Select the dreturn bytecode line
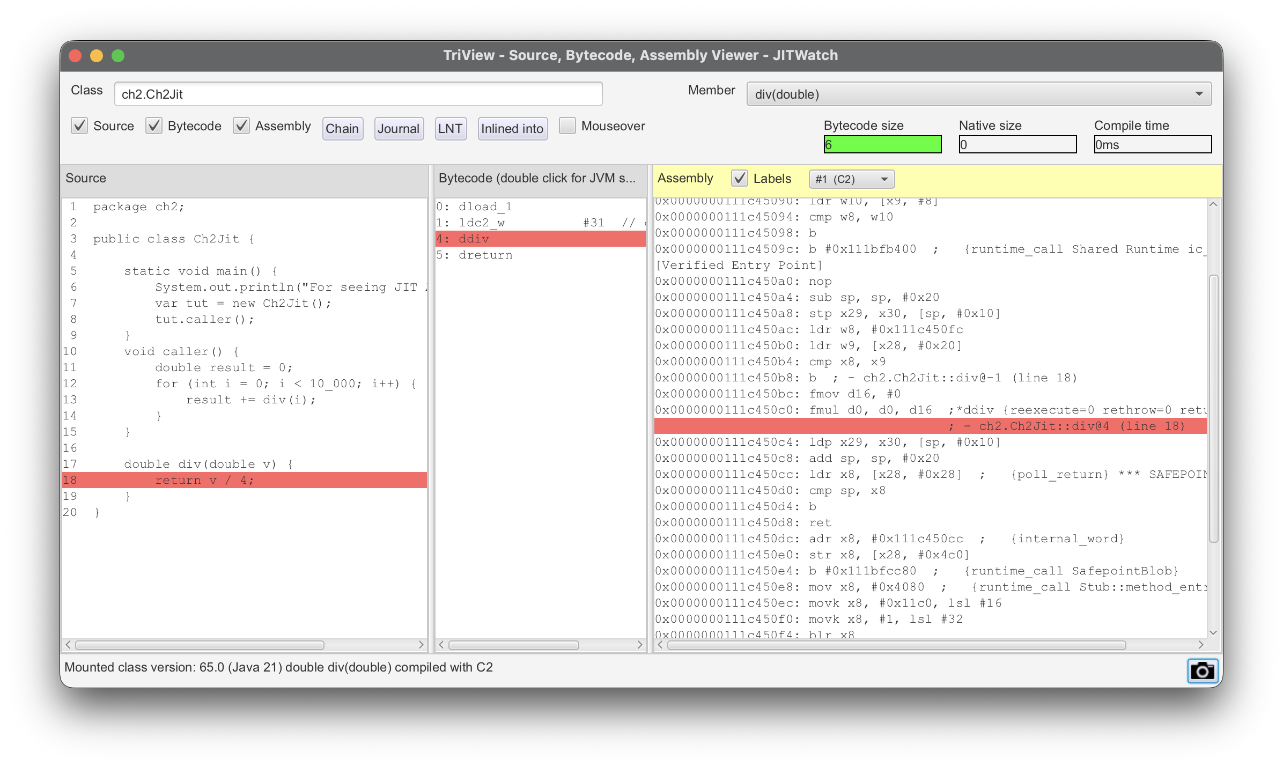 pyautogui.click(x=485, y=255)
